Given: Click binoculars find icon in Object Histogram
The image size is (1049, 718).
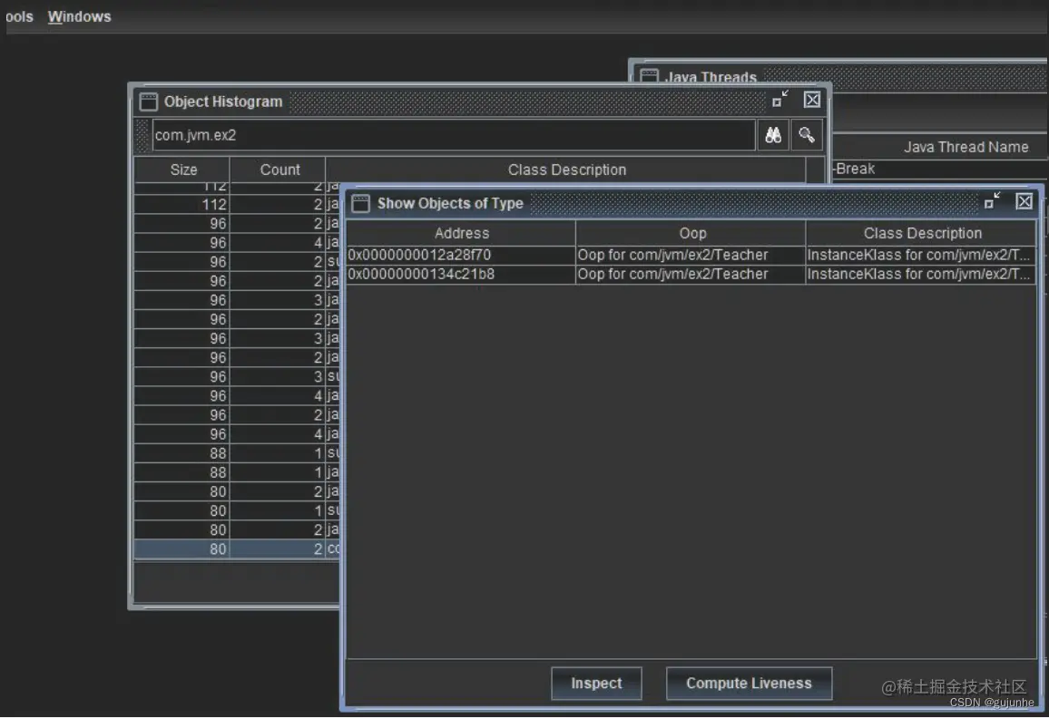Looking at the screenshot, I should coord(773,135).
